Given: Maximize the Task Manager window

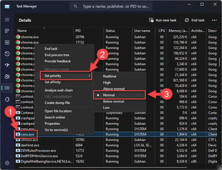Looking at the screenshot, I should [202, 4].
